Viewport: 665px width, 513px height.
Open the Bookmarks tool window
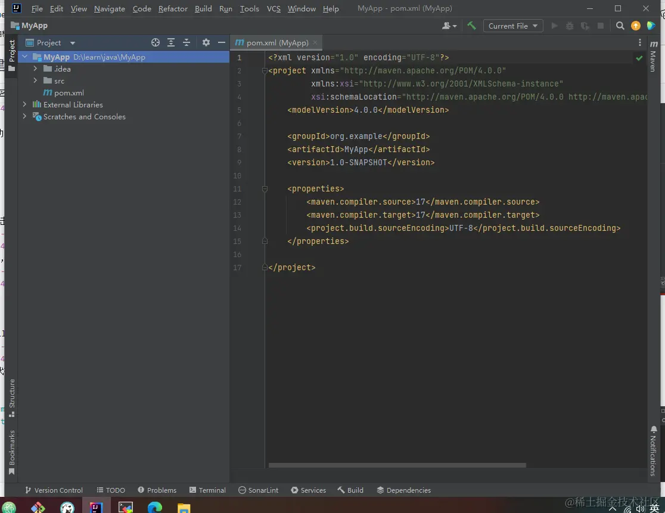pyautogui.click(x=12, y=452)
